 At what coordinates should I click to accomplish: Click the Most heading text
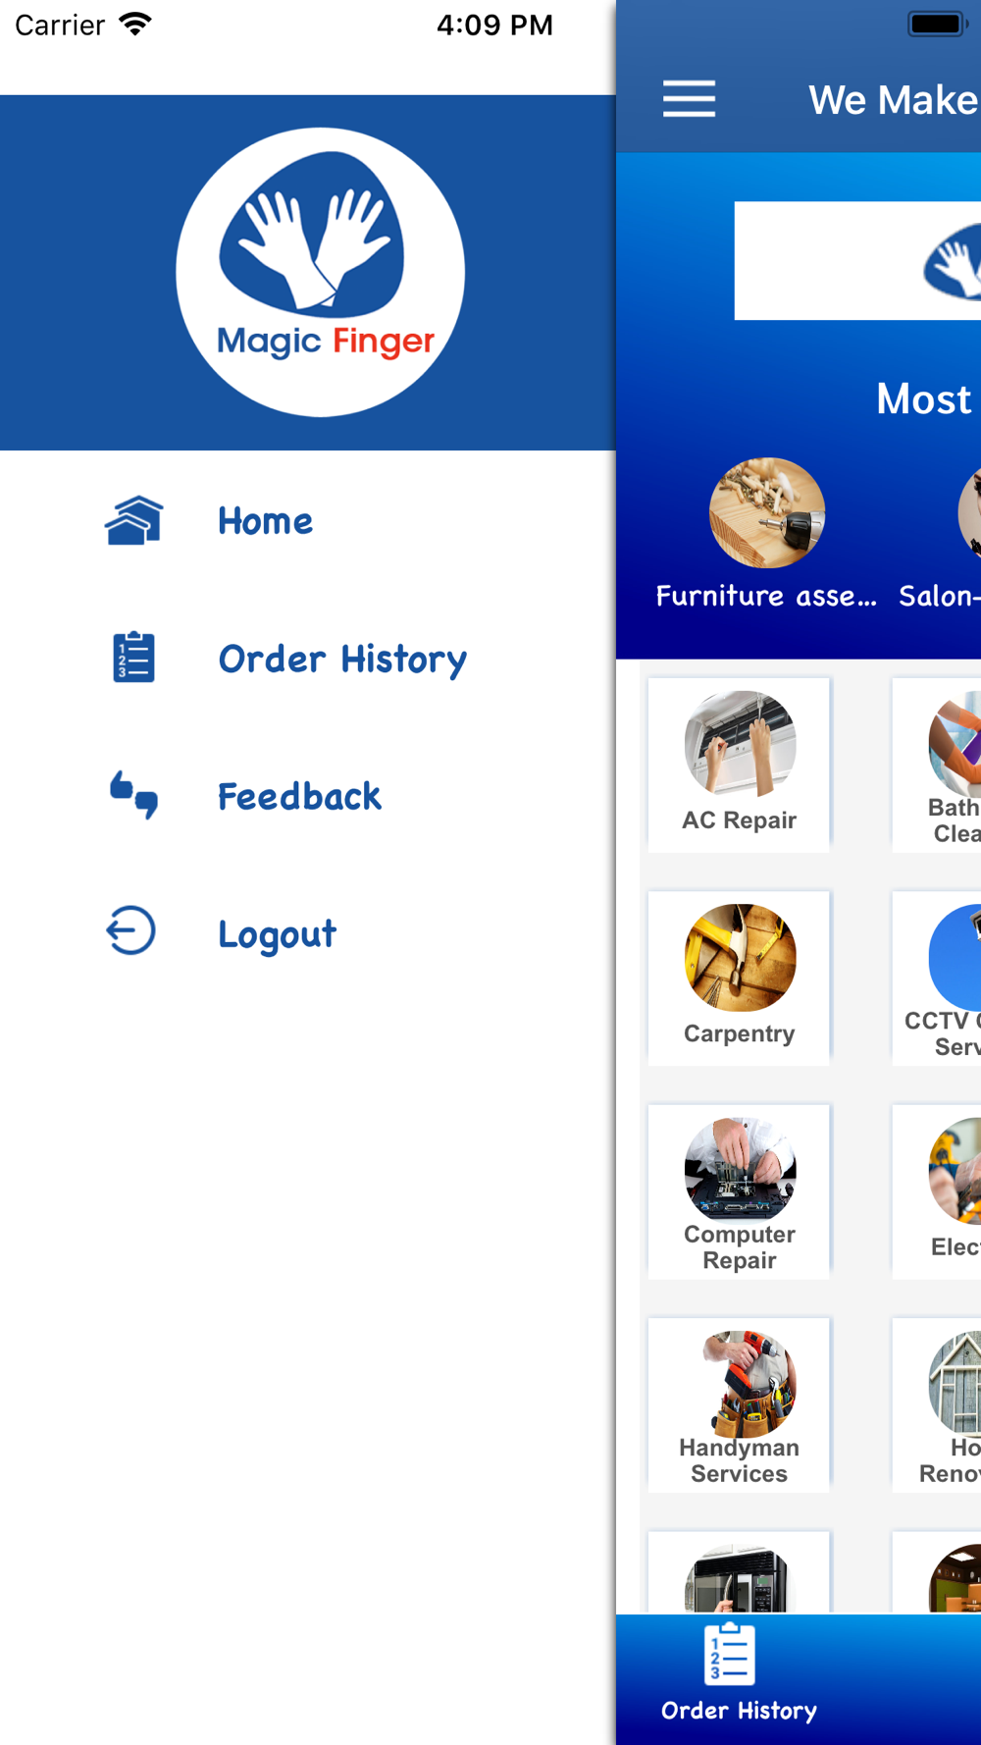point(924,398)
